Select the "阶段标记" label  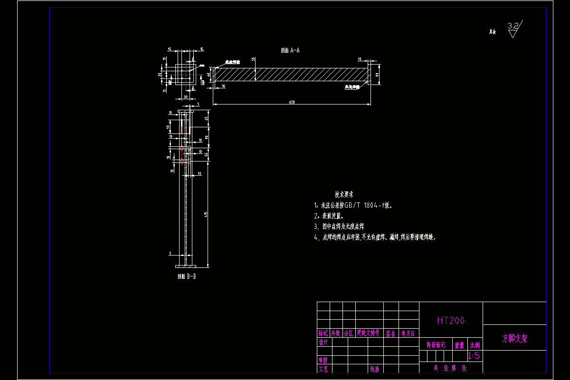[436, 345]
